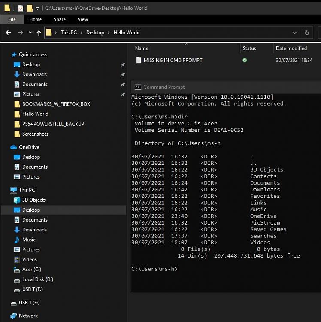
Task: Open Customize Quick Access Toolbar dropdown
Action: [37, 9]
